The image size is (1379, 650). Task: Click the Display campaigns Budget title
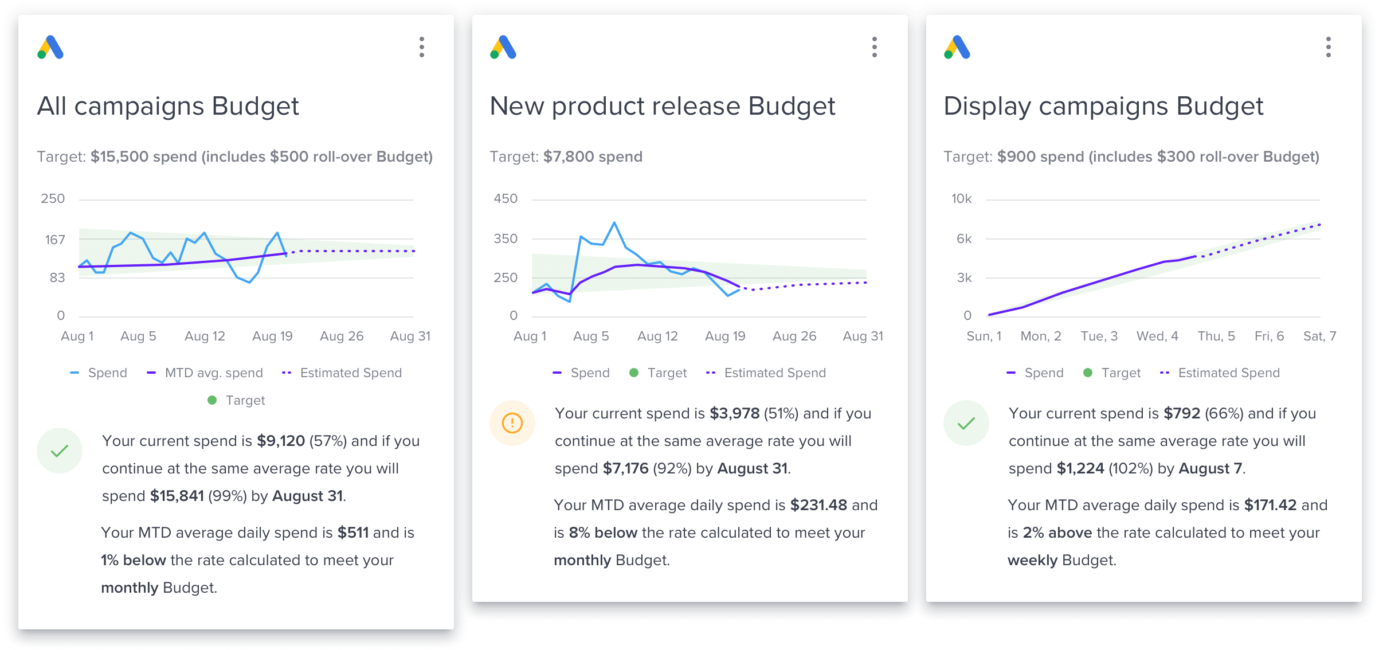pos(1103,106)
